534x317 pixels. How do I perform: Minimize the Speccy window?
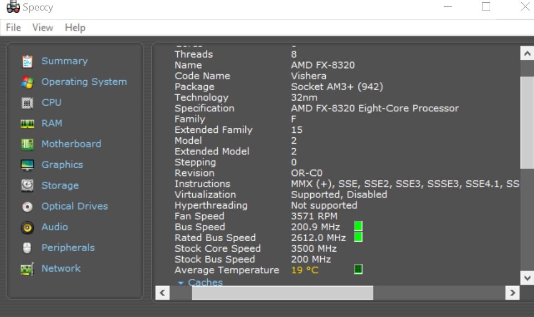click(448, 7)
